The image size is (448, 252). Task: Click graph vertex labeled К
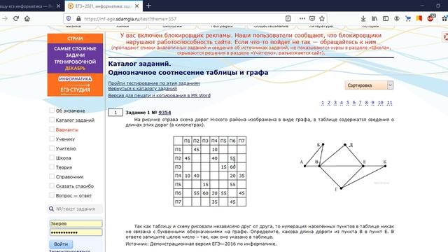click(x=385, y=166)
